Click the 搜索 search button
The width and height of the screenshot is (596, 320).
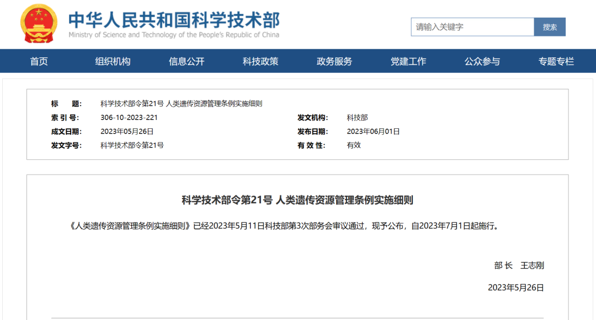tap(550, 27)
